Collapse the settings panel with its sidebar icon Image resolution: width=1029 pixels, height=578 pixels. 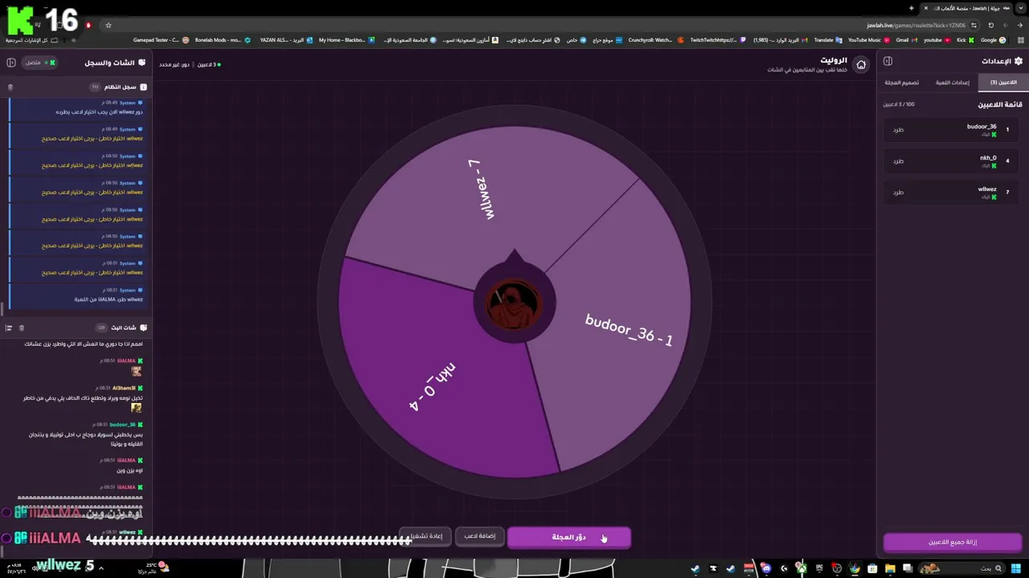pos(888,61)
